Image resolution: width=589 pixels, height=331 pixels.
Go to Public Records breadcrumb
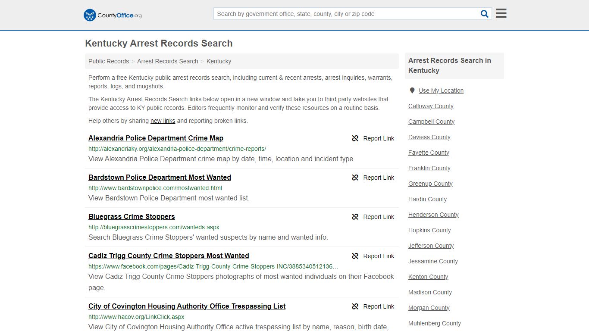pyautogui.click(x=109, y=61)
